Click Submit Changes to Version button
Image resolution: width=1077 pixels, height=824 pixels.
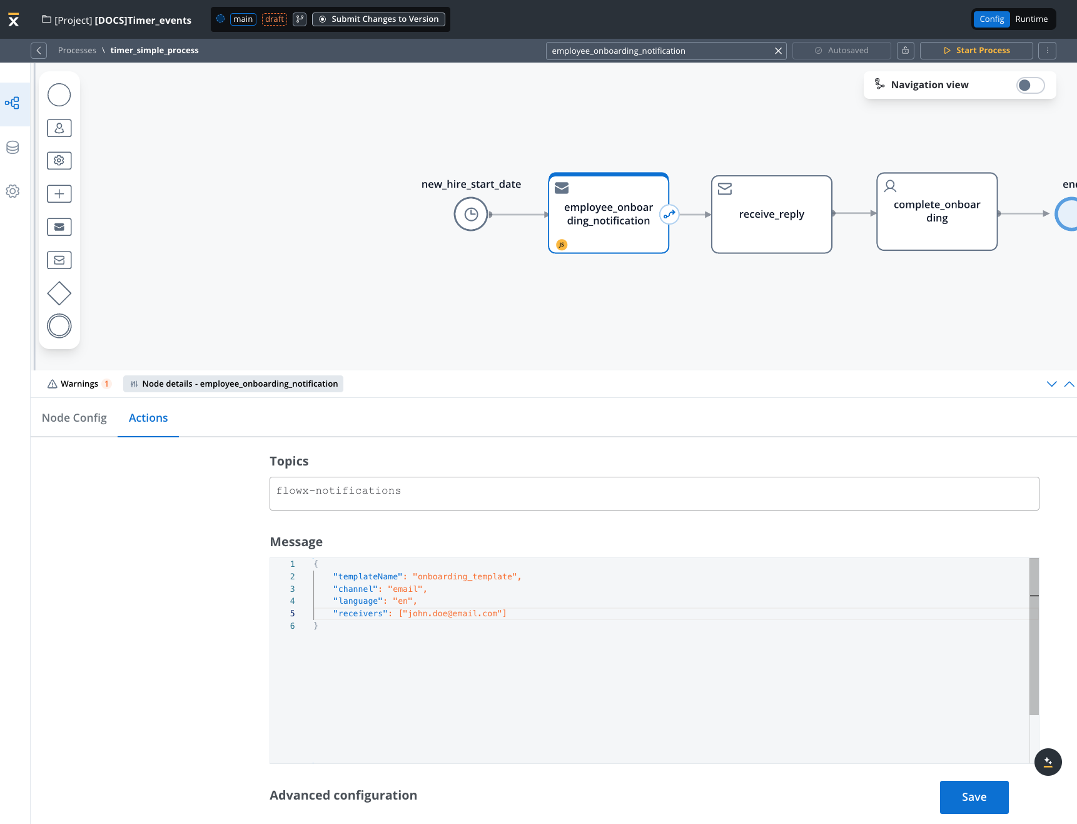pos(378,19)
